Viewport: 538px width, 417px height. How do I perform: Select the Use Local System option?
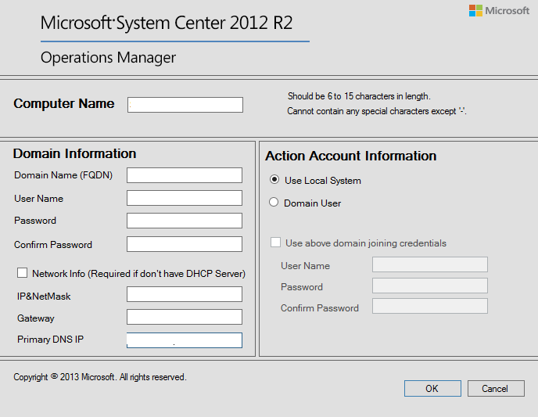point(274,180)
